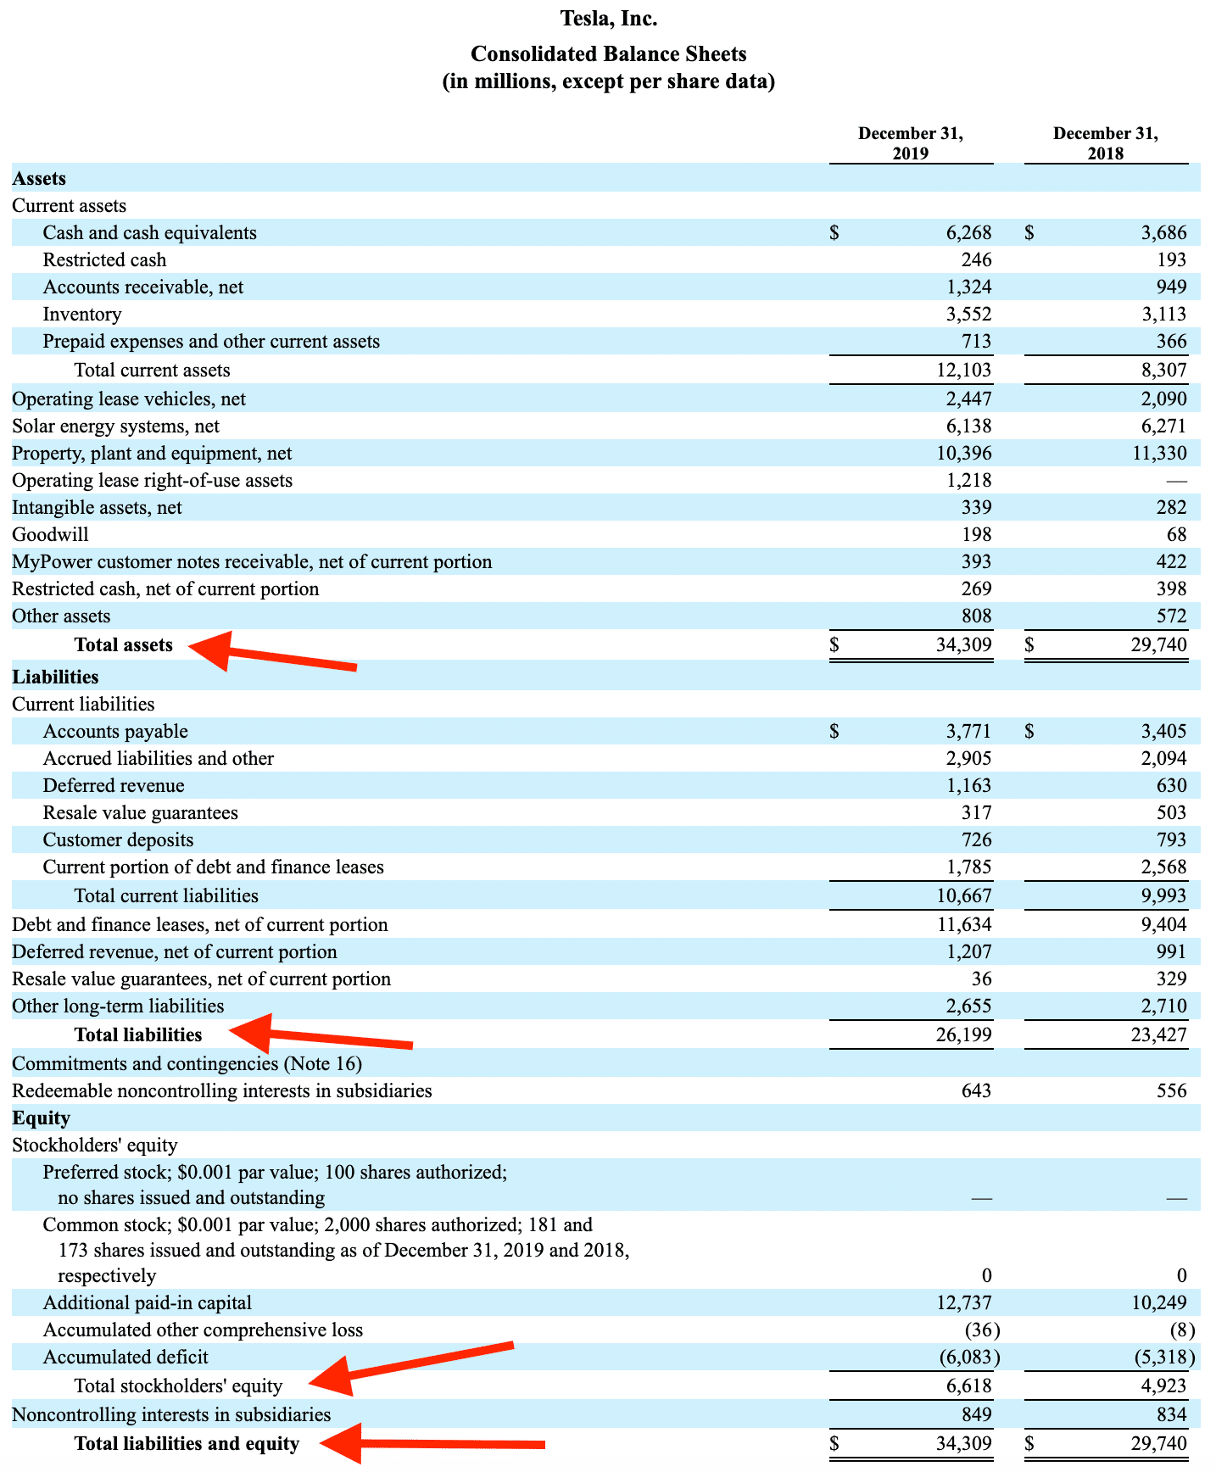Select 'Operating lease vehicles, net' label
Screen dimensions: 1216x1472
(x=129, y=399)
